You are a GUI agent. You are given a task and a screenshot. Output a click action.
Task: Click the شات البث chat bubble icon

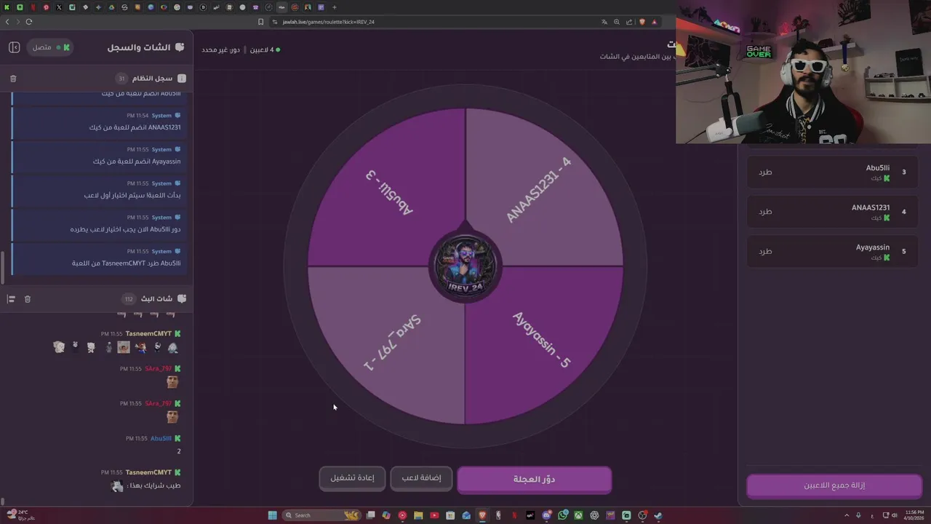pyautogui.click(x=182, y=299)
